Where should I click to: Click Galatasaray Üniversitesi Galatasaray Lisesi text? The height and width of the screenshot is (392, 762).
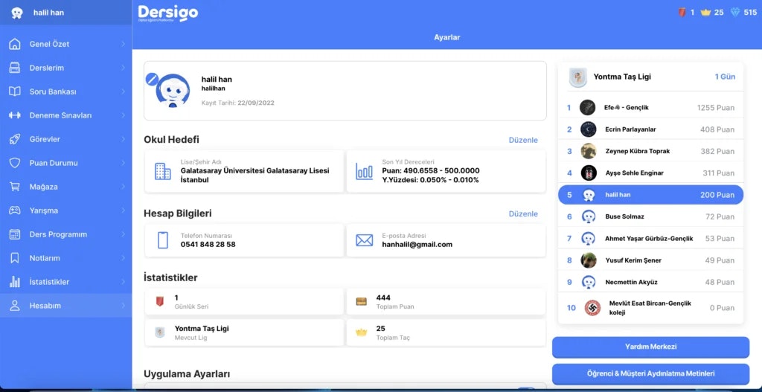(x=254, y=171)
